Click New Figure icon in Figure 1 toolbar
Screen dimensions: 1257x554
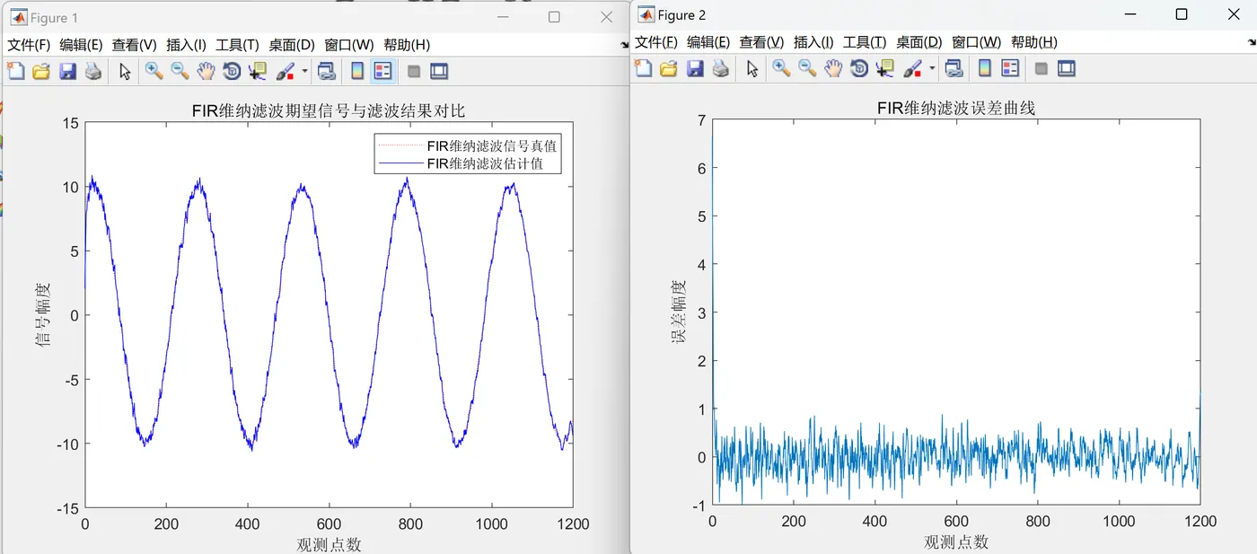tap(15, 71)
